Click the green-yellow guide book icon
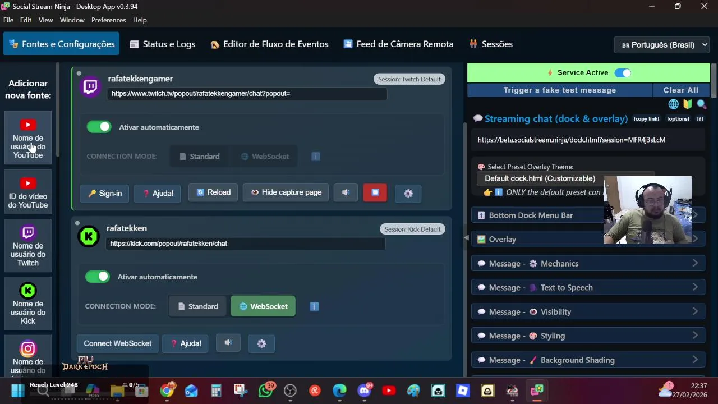718x404 pixels. pyautogui.click(x=688, y=104)
